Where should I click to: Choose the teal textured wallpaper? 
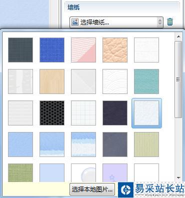click(146, 81)
